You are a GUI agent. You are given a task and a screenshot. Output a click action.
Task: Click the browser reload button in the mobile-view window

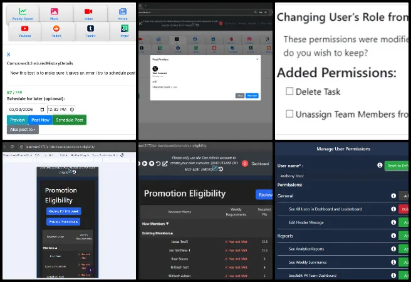coord(12,147)
